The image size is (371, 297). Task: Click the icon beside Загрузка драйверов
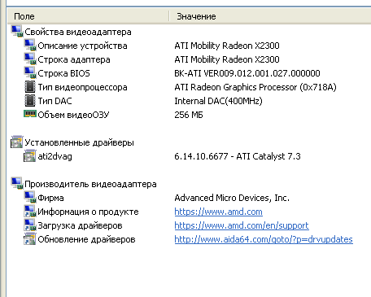pyautogui.click(x=30, y=225)
